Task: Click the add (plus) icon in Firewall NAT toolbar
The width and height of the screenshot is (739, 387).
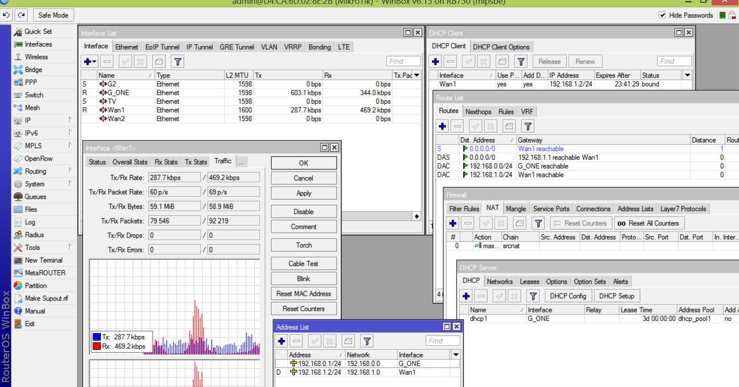Action: tap(453, 223)
